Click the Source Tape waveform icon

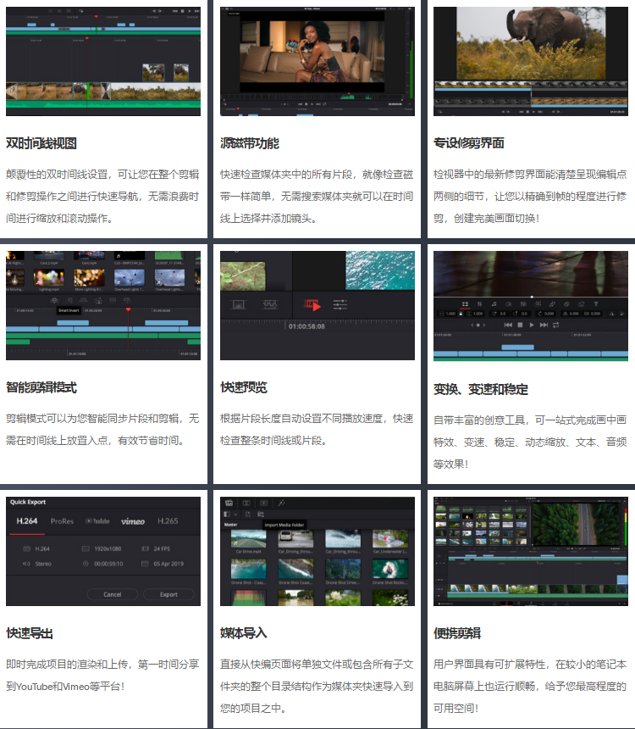[x=273, y=303]
